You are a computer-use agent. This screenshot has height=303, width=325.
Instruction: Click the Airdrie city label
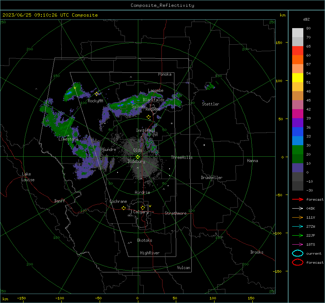pyautogui.click(x=142, y=192)
